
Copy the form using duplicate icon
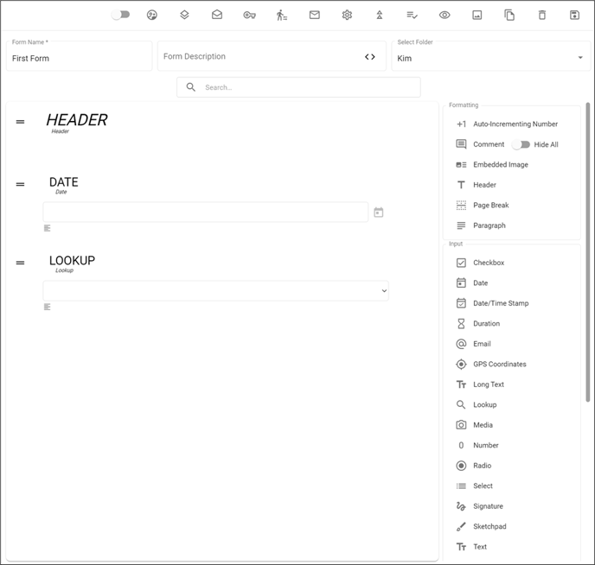[509, 15]
